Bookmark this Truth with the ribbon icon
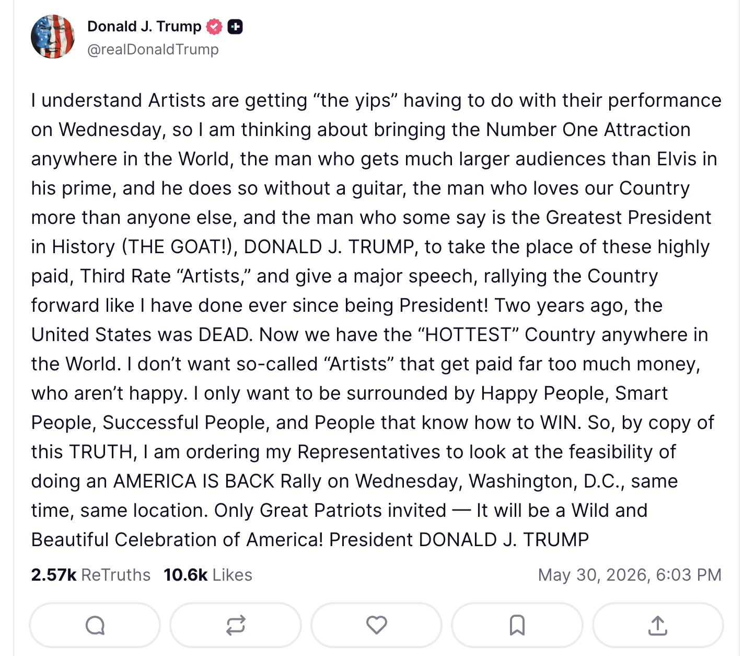The height and width of the screenshot is (656, 755). tap(517, 625)
